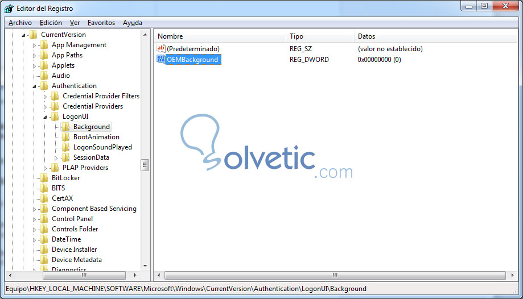Click values pane scroll left arrow

[159, 275]
